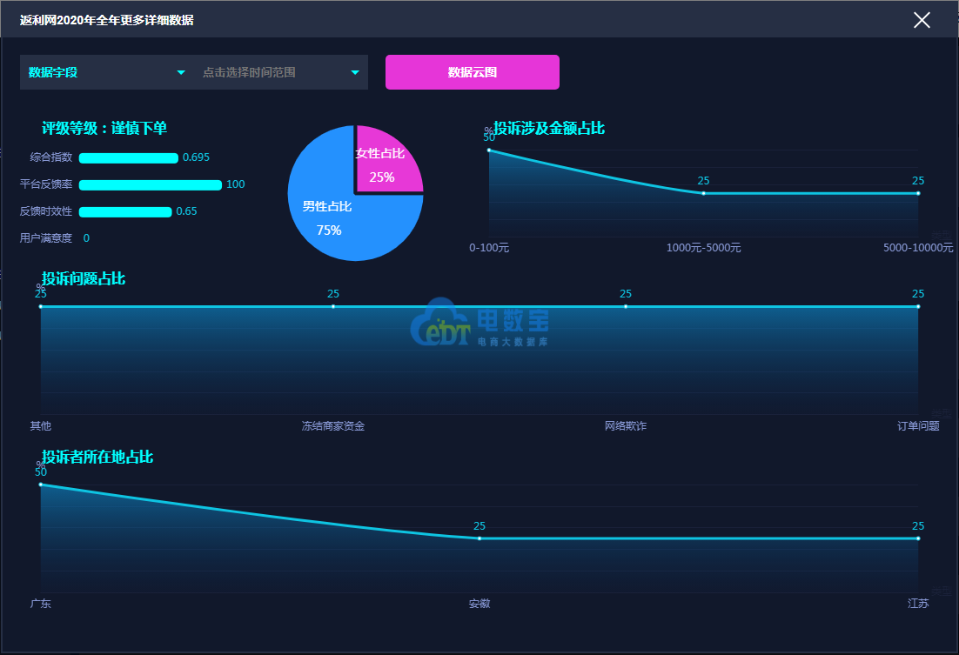Viewport: 959px width, 655px height.
Task: Open the 数据字段 dropdown
Action: [x=107, y=72]
